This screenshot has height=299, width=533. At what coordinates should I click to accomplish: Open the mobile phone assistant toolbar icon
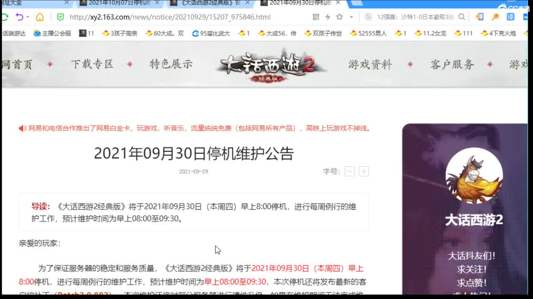(x=480, y=17)
